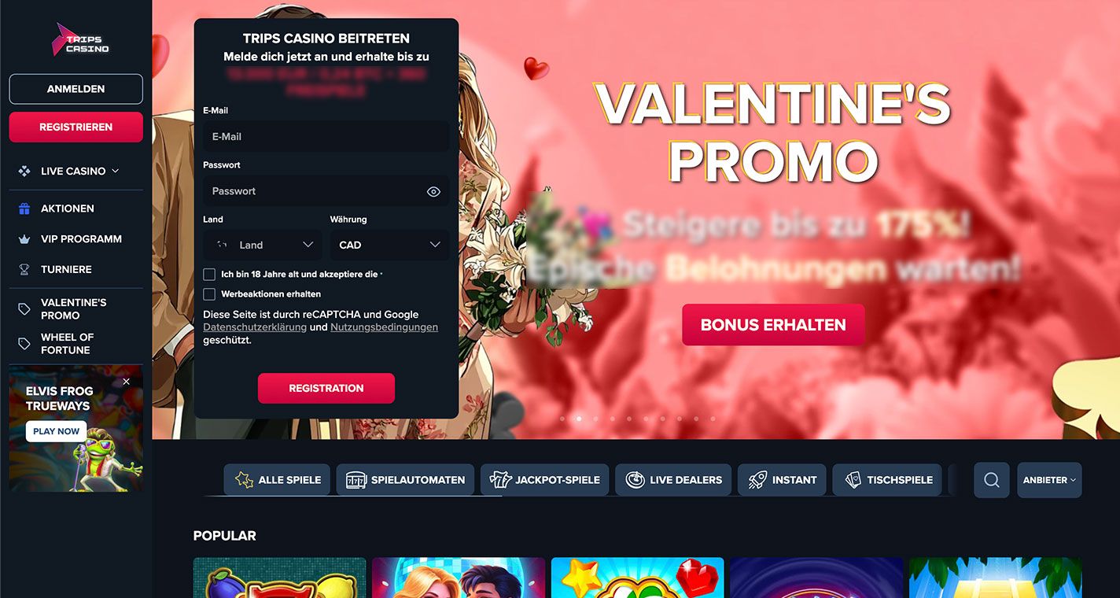Image resolution: width=1120 pixels, height=598 pixels.
Task: Select the Jackpot-Spiele category tab
Action: tap(544, 480)
